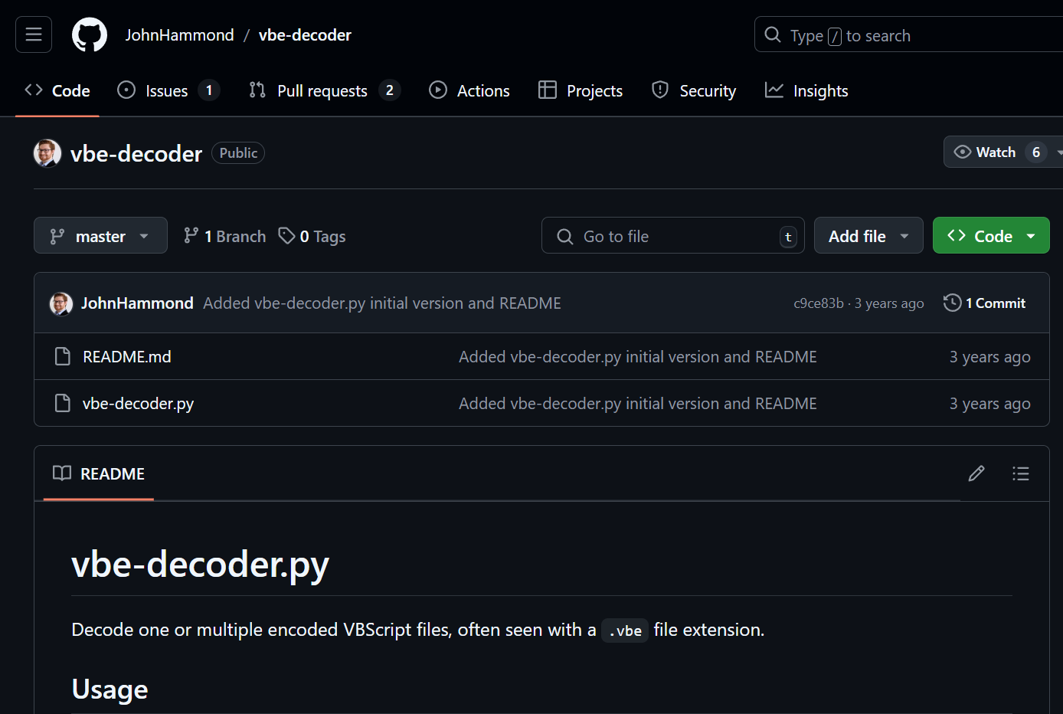Open vbe-decoder link in header breadcrumb
Viewport: 1063px width, 714px height.
pos(305,35)
